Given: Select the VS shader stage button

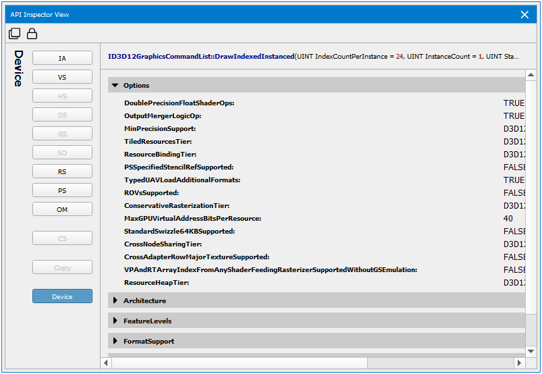Looking at the screenshot, I should [62, 77].
